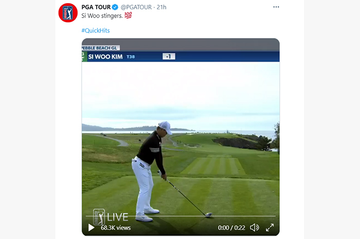Viewport: 360px width, 239px height.
Task: Open the tweet's 21h timestamp
Action: click(x=161, y=7)
